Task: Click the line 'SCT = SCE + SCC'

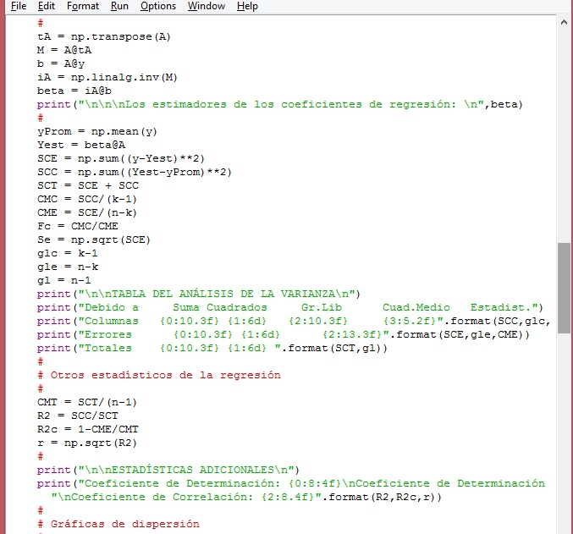Action: click(x=88, y=185)
